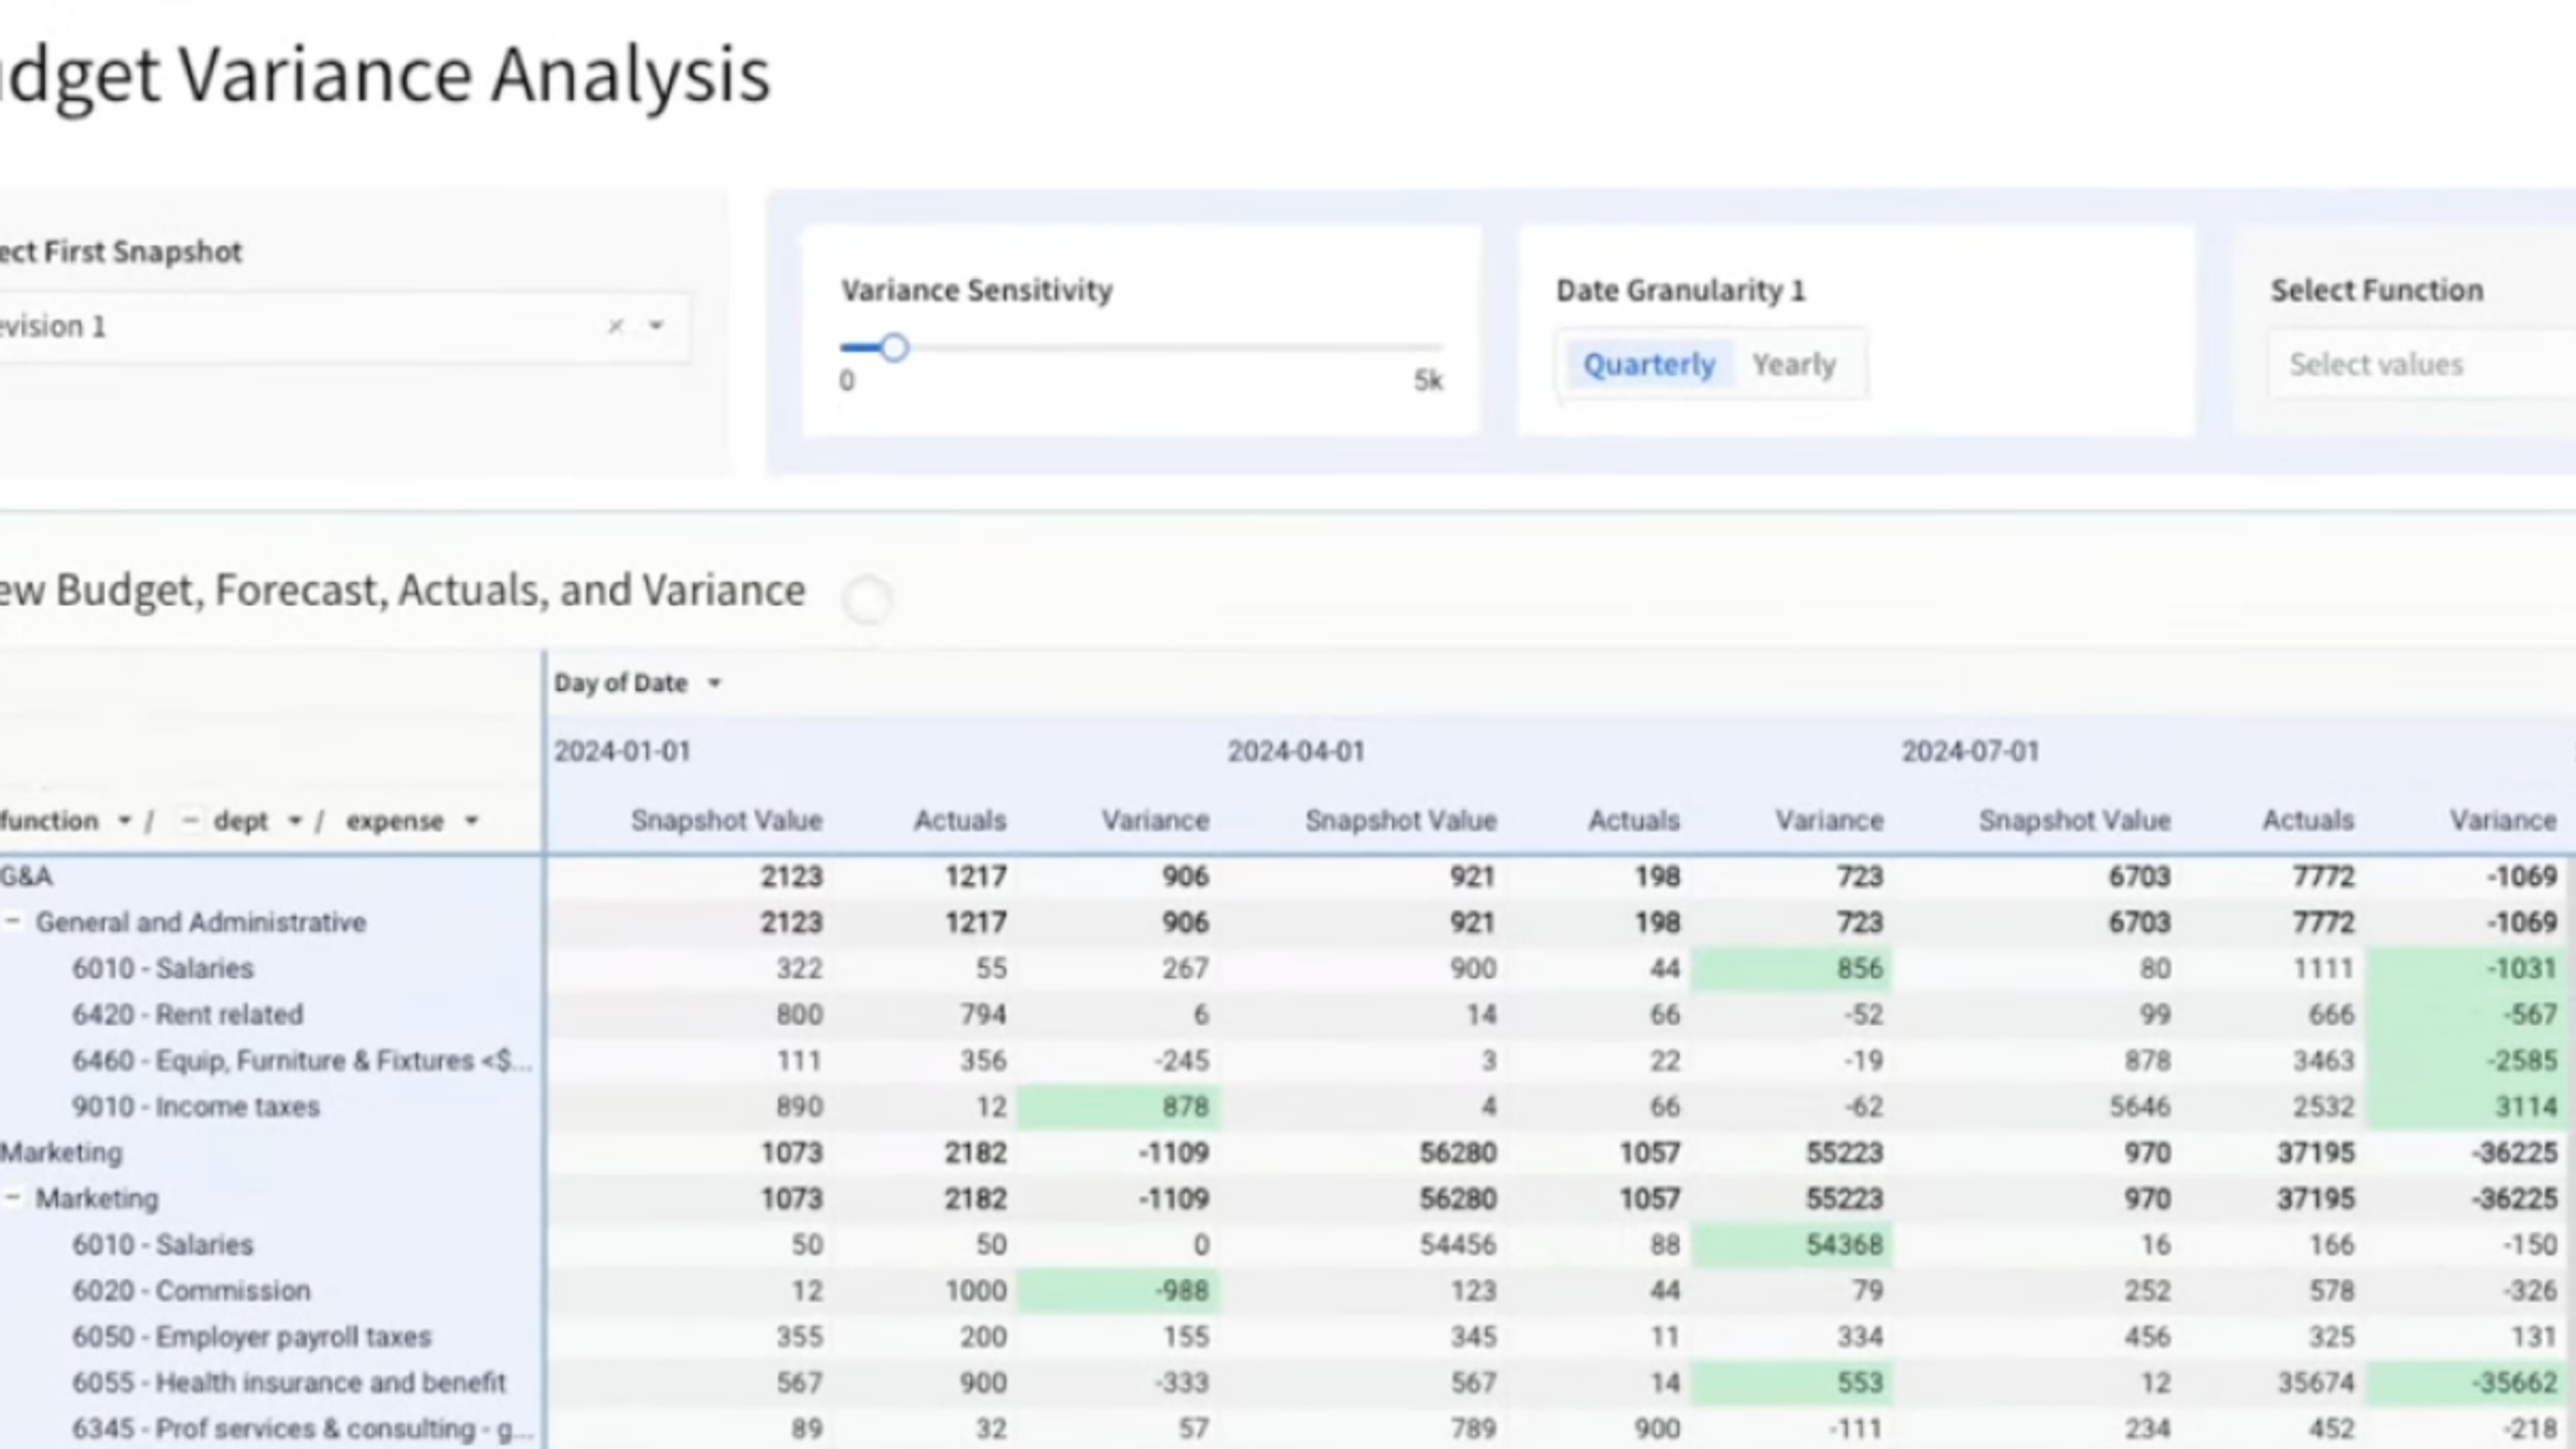Click Variance header under 2024-04-01
2576x1449 pixels.
coord(1829,821)
